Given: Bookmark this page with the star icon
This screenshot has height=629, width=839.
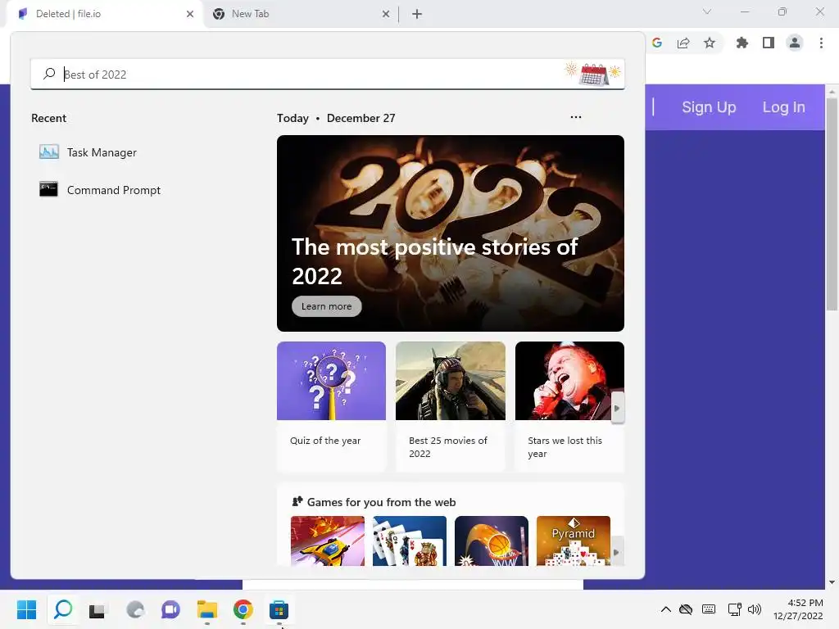Looking at the screenshot, I should click(710, 43).
